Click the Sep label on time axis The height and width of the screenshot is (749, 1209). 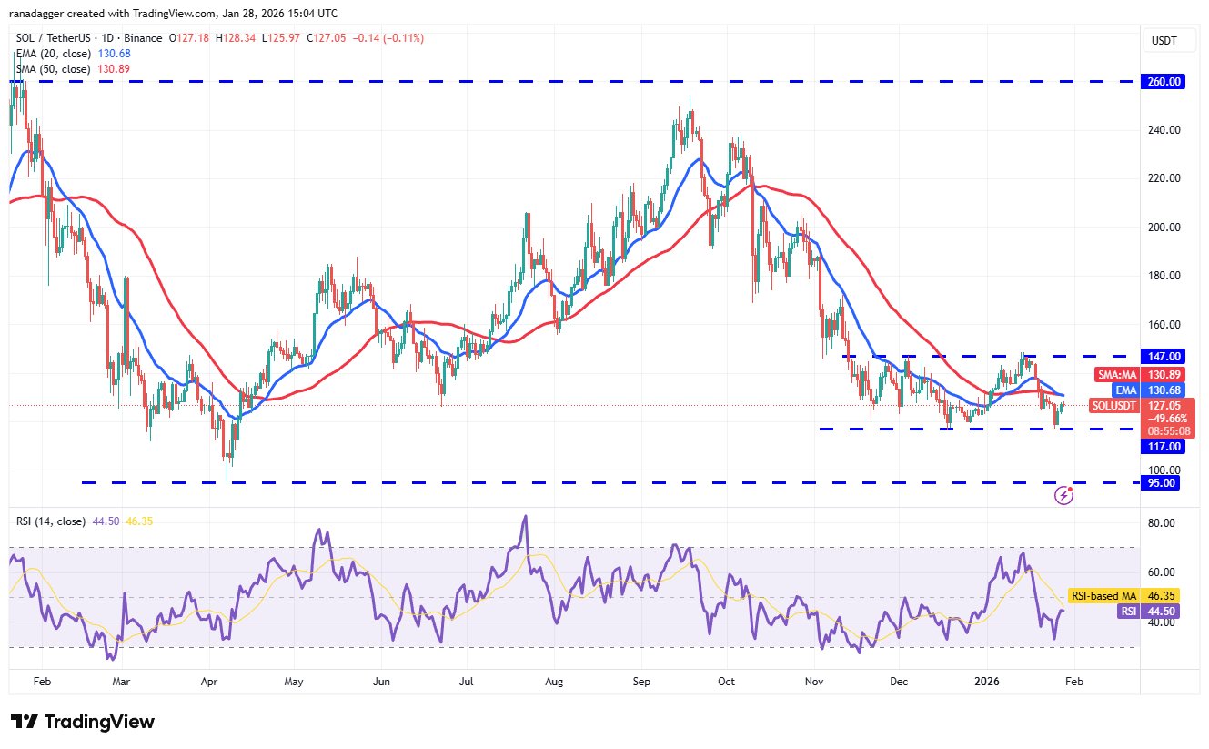click(x=642, y=681)
